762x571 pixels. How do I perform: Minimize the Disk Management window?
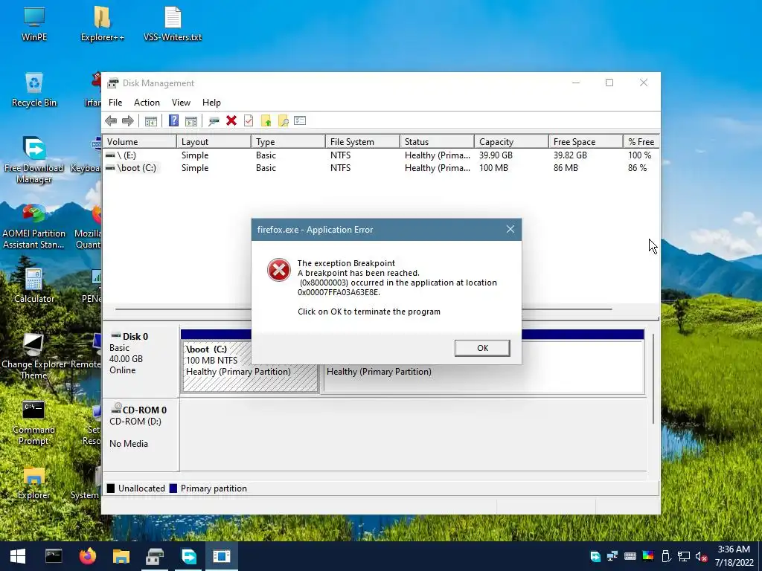coord(576,83)
